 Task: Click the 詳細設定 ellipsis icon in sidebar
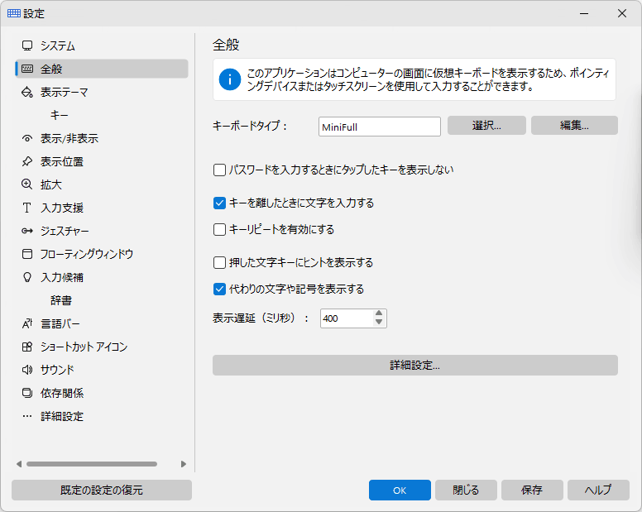point(27,416)
